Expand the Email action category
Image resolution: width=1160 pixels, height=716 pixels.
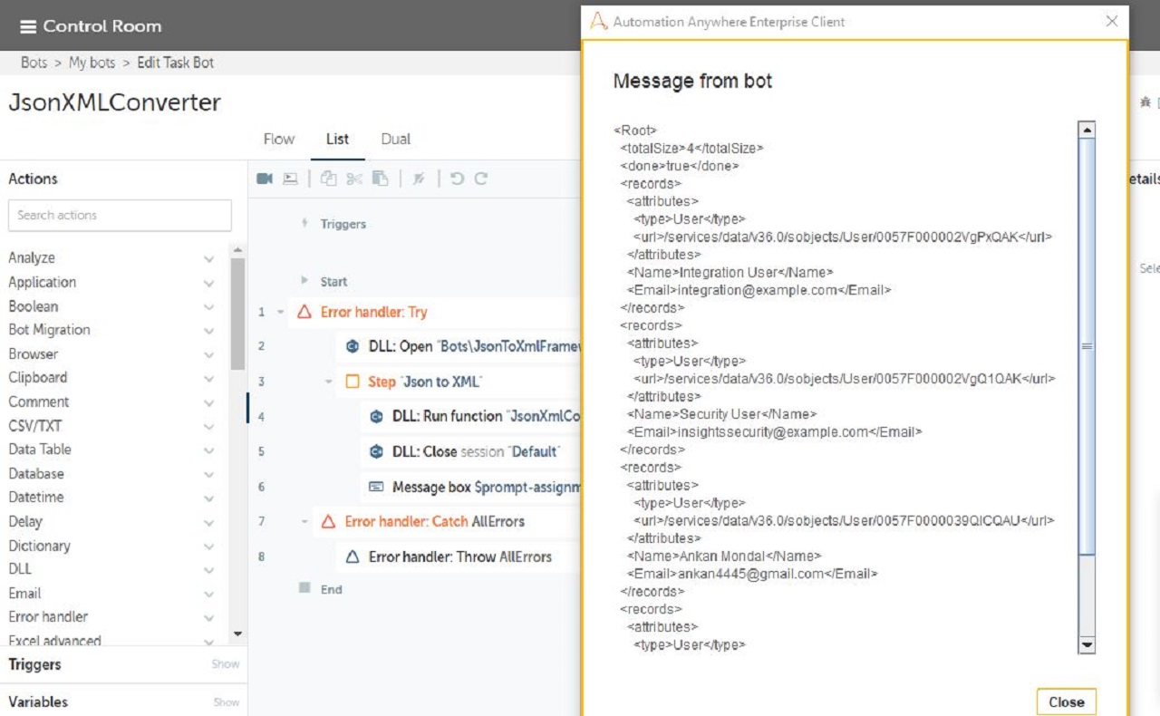(x=208, y=594)
